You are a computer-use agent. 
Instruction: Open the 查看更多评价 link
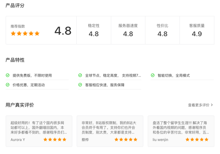click(x=199, y=105)
